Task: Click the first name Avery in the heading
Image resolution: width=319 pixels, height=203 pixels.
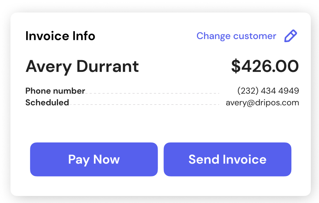Action: (x=49, y=66)
